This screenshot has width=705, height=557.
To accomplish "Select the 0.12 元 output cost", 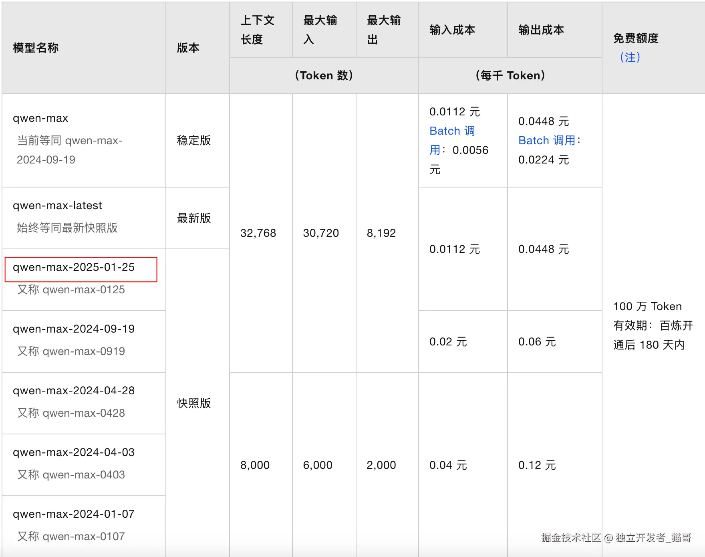I will [537, 465].
